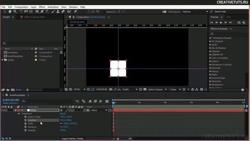The image size is (250, 141).
Task: Select the Hand tool
Action: click(x=10, y=11)
